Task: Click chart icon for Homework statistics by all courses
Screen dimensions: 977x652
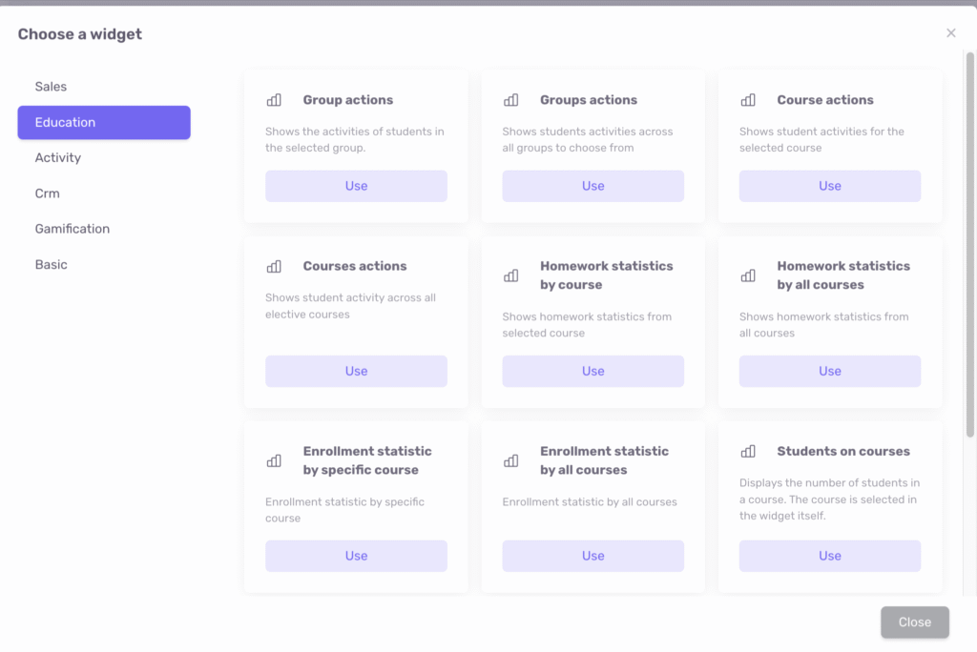Action: [x=748, y=275]
